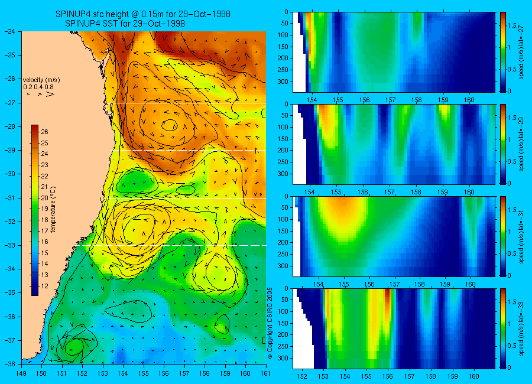
Task: Select the "speed (m/s) lat=-31" label
Action: [522, 236]
